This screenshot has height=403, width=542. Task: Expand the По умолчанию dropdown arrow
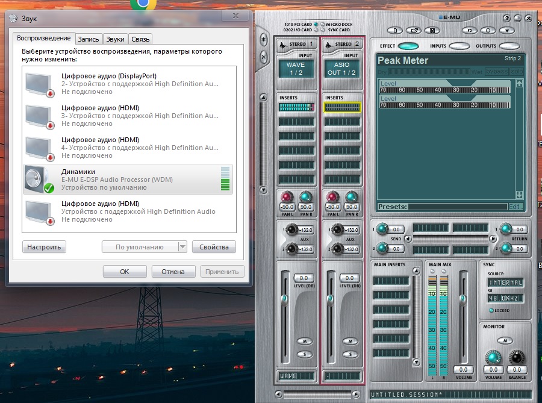[x=182, y=247]
